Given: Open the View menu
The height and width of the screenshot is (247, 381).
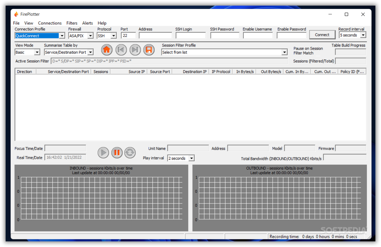Looking at the screenshot, I should [x=29, y=23].
